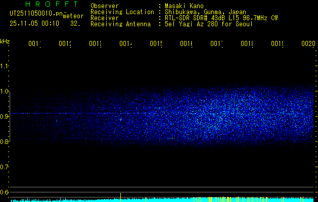Click the 0018 time axis marker
Image resolution: width=318 pixels, height=202 pixels.
click(247, 43)
